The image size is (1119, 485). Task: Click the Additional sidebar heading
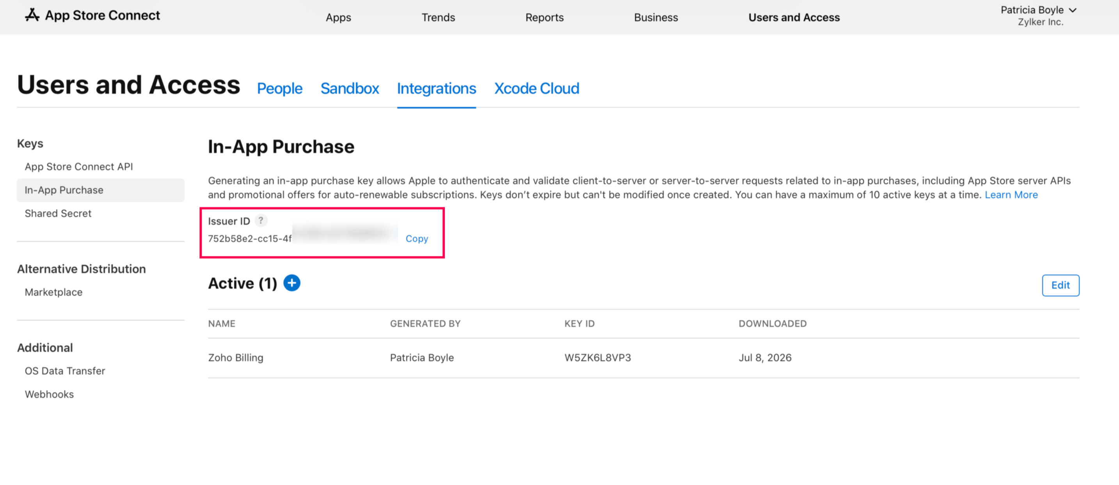click(45, 348)
